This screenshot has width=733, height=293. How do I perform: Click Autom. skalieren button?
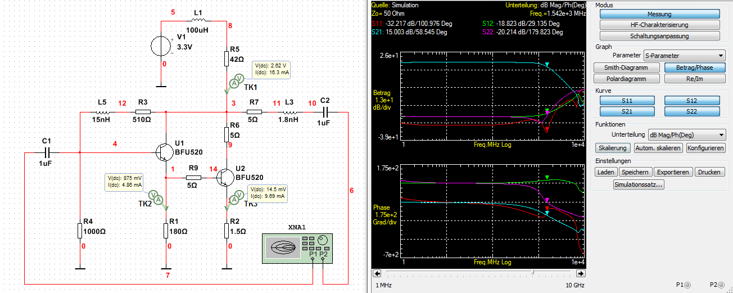[x=658, y=148]
